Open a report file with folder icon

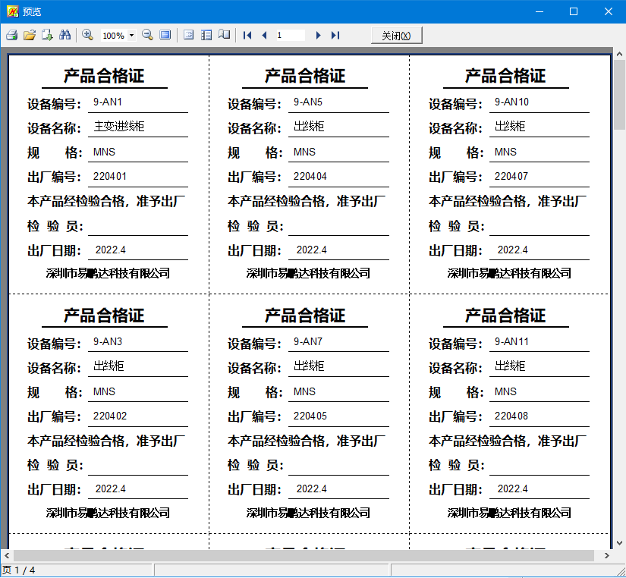coord(30,35)
